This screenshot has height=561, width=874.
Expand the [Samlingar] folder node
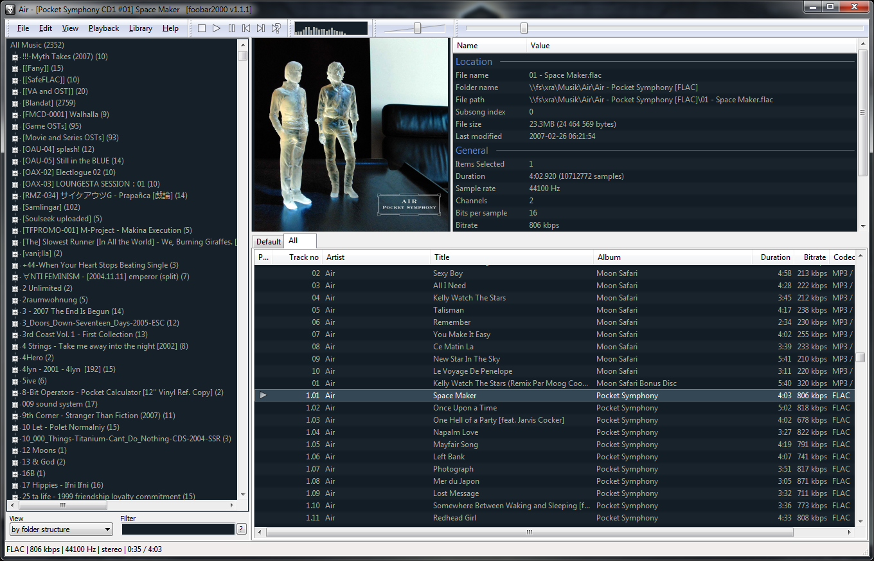[x=15, y=207]
